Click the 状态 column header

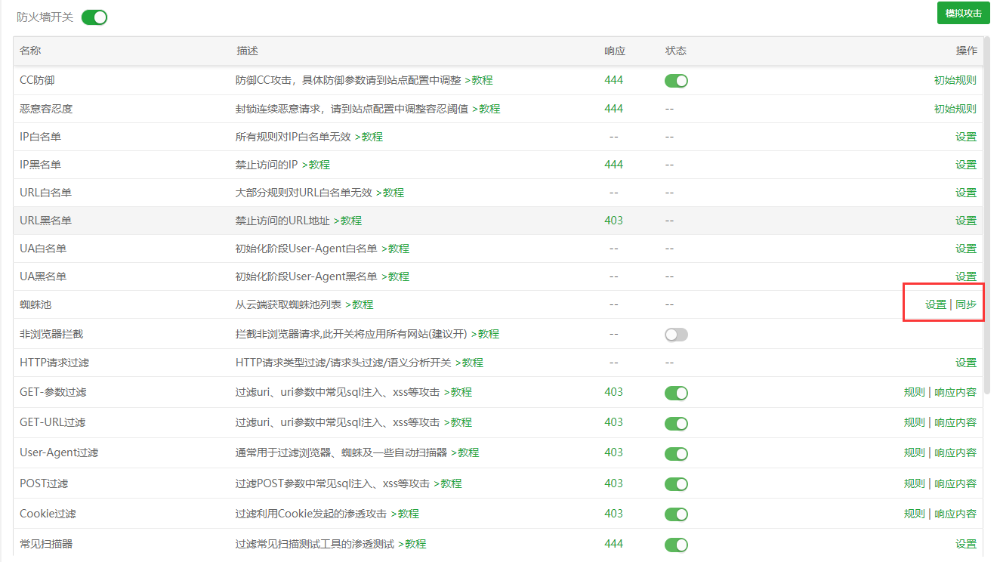point(676,51)
